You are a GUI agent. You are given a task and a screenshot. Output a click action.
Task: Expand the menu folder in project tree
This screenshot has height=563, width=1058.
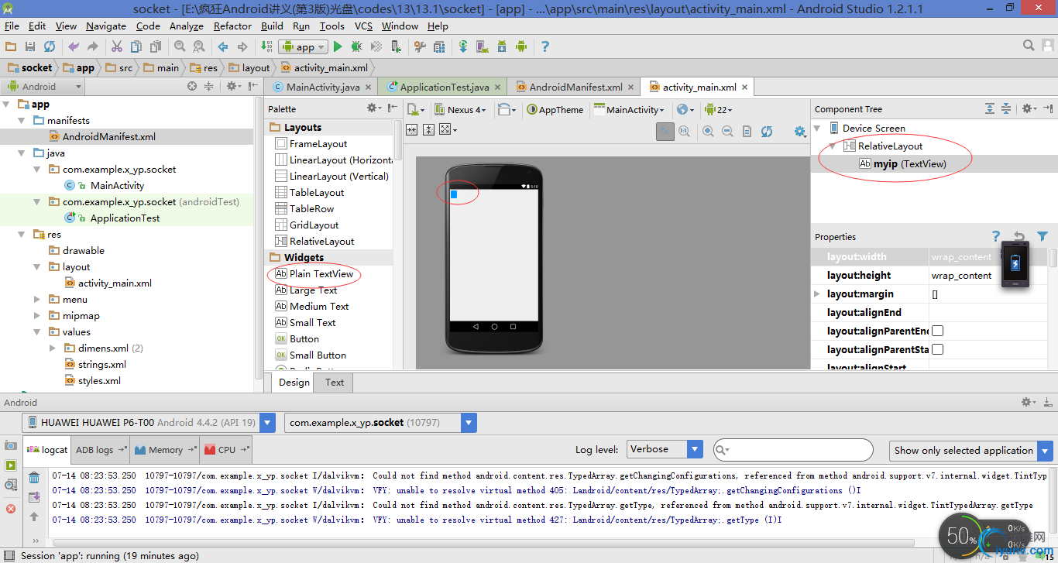[37, 299]
